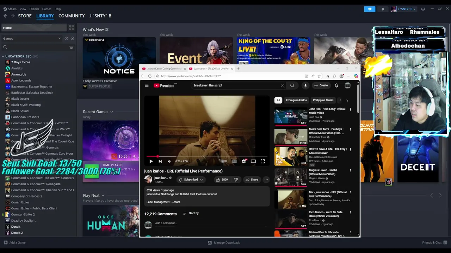The width and height of the screenshot is (451, 253).
Task: Click the YouTube Create button
Action: [x=321, y=85]
